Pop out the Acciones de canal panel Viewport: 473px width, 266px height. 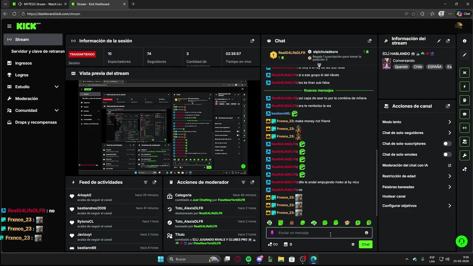pos(448,106)
